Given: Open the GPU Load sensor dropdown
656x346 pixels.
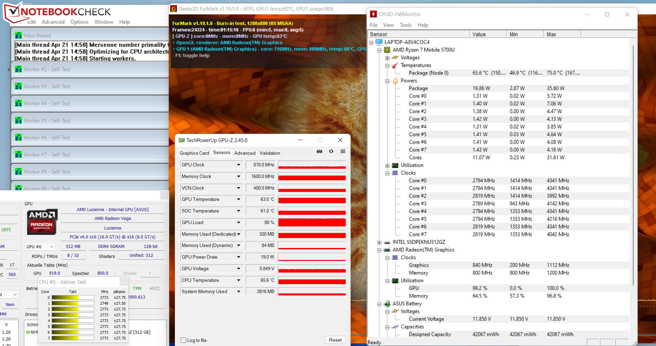Looking at the screenshot, I should 238,222.
